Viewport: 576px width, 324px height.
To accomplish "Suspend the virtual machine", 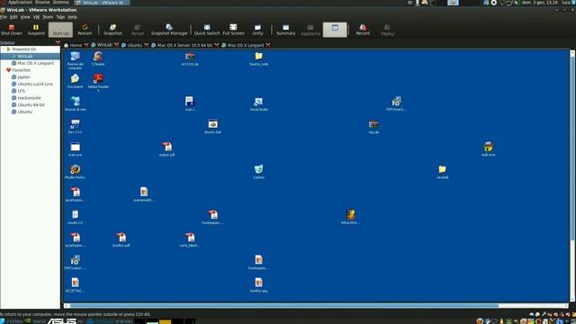I will [x=36, y=30].
